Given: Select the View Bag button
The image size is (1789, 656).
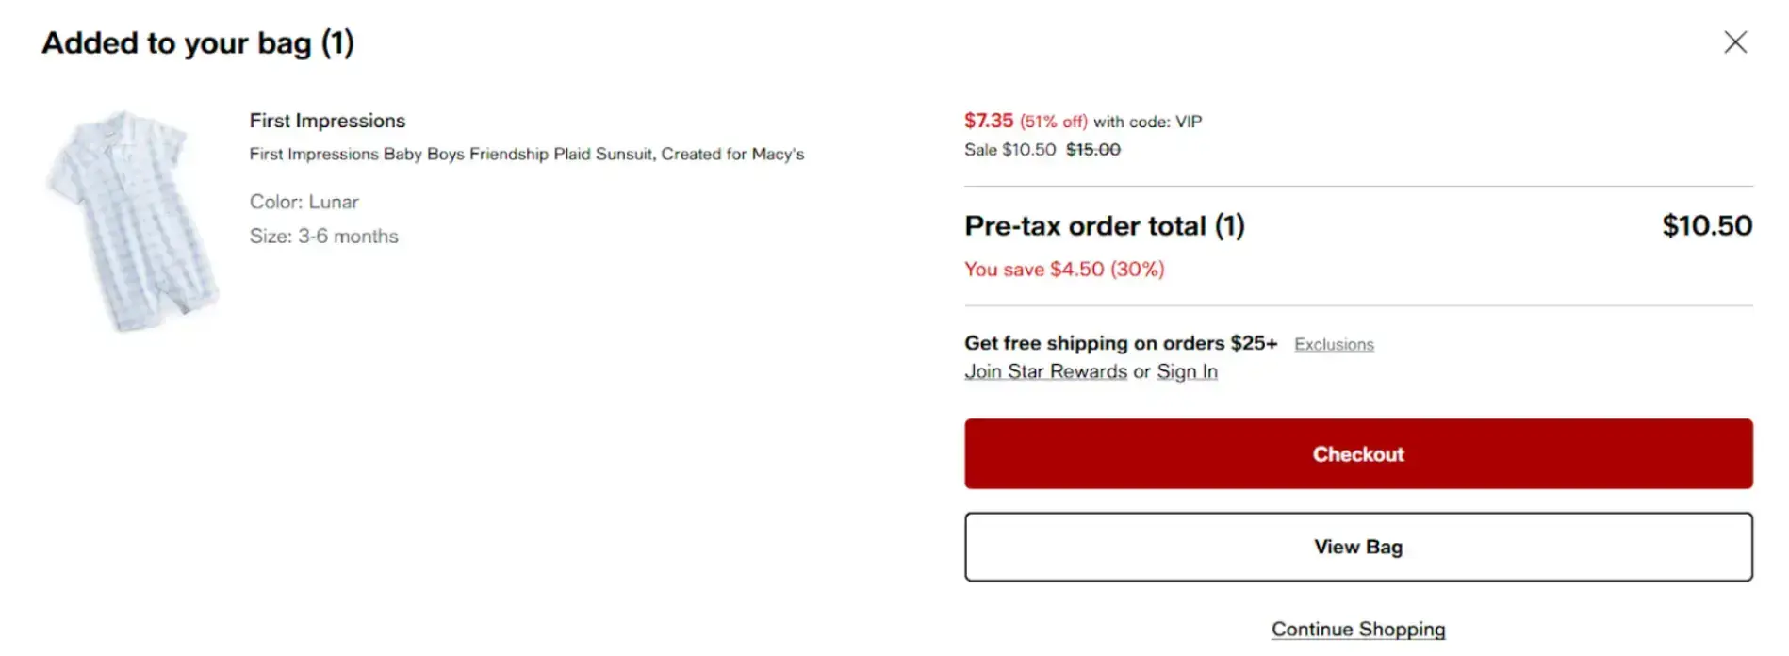Looking at the screenshot, I should click(1357, 547).
